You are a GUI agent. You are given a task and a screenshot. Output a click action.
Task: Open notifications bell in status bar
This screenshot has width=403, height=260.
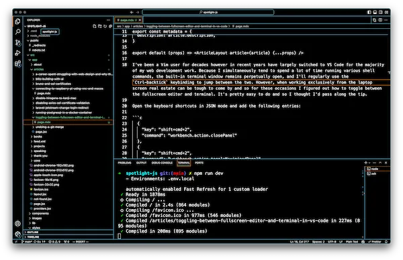point(386,241)
